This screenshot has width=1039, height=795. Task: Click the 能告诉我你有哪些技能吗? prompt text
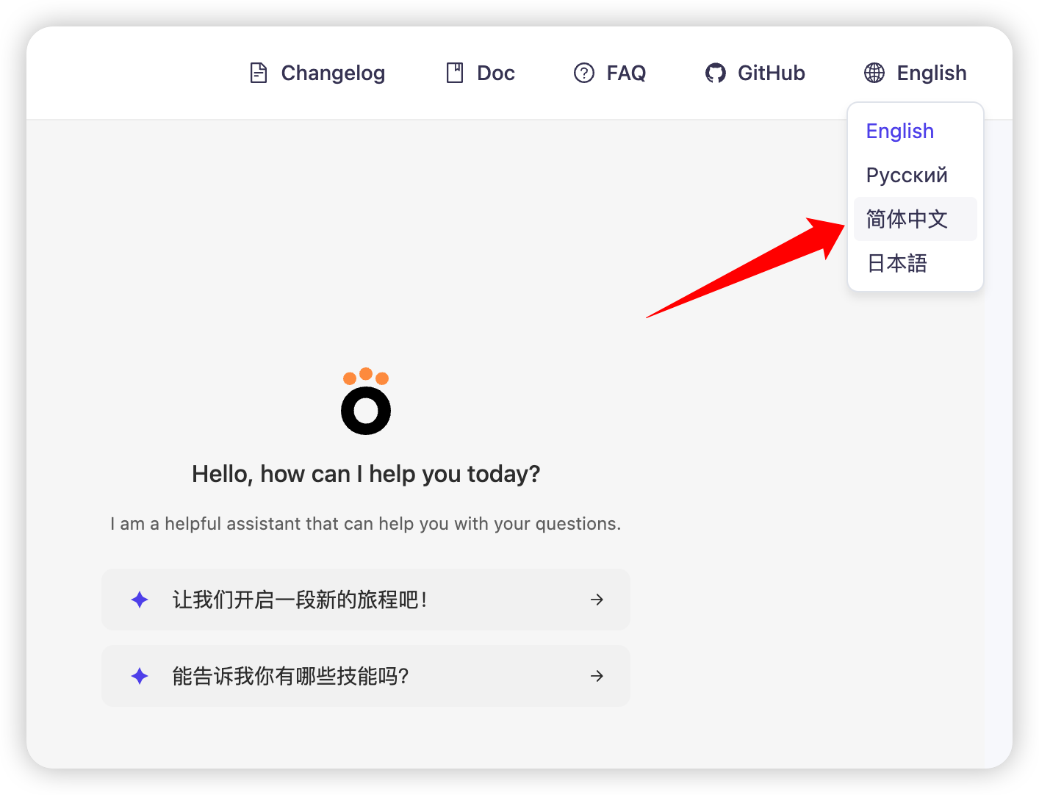290,676
